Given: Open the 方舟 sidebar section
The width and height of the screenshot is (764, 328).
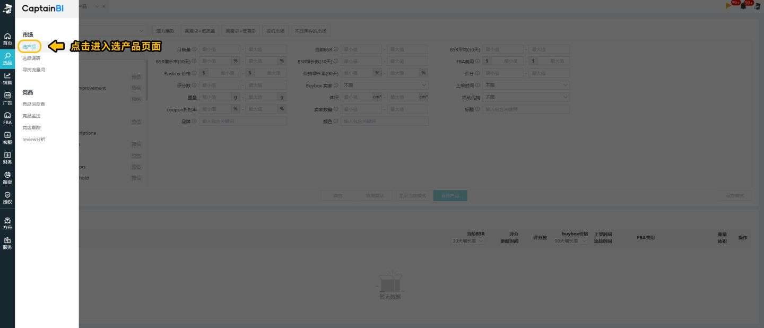Looking at the screenshot, I should [x=7, y=223].
